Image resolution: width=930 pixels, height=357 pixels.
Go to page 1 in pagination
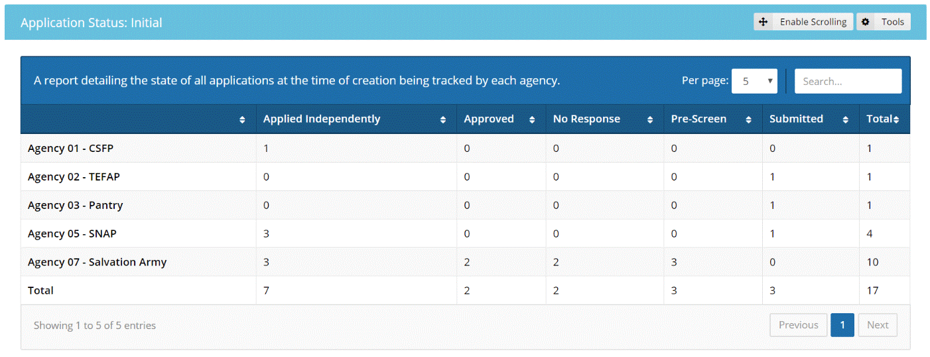[842, 325]
